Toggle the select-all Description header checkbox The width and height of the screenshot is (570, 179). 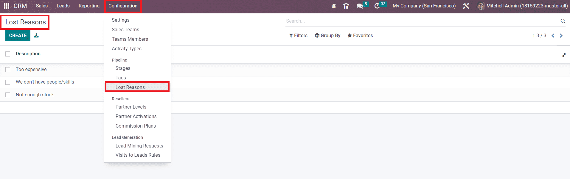[8, 54]
